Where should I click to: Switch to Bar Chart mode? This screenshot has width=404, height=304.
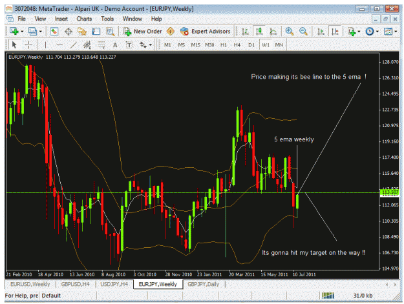pos(245,32)
